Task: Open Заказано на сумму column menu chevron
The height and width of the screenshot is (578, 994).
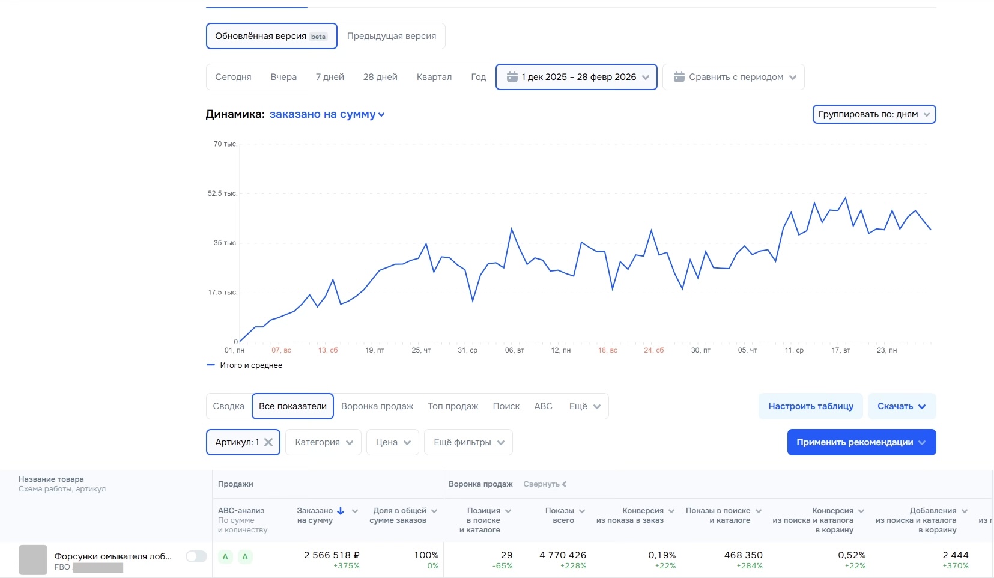Action: point(355,511)
